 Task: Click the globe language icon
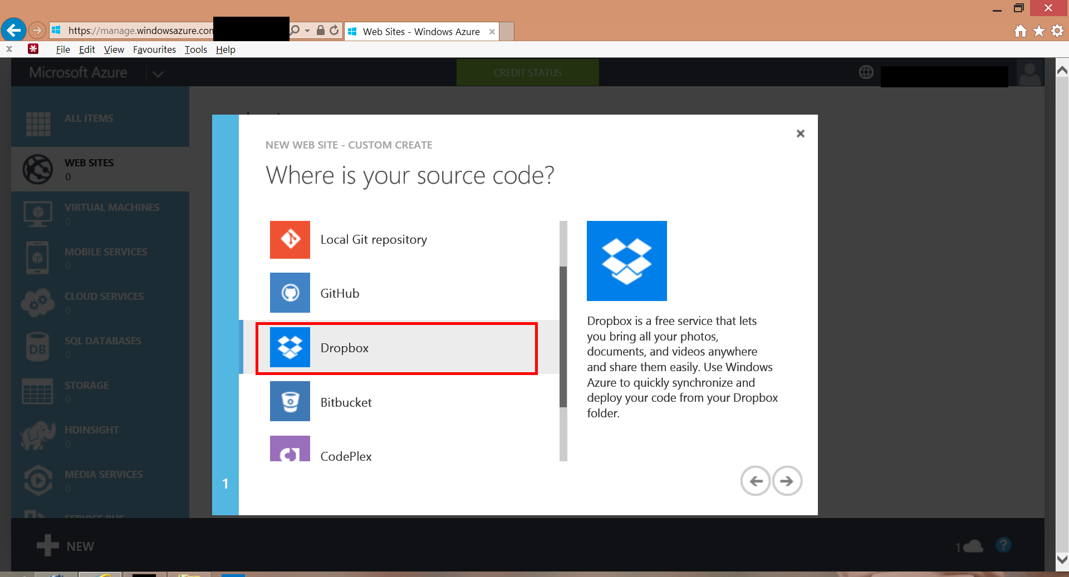coord(866,72)
